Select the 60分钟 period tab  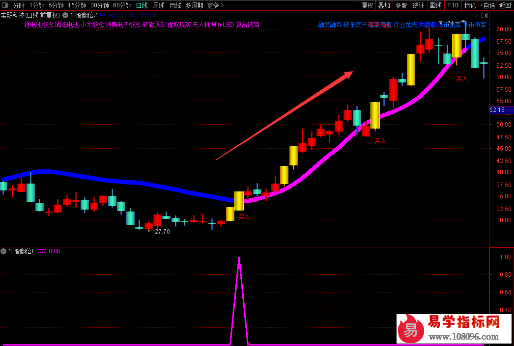pos(122,5)
